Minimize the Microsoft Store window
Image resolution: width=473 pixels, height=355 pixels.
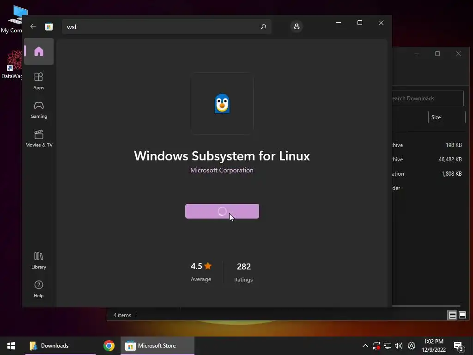pyautogui.click(x=339, y=23)
